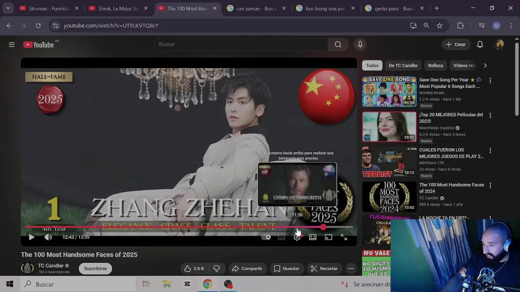Clip the video with Recortar
Viewport: 520px width, 292px height.
click(x=324, y=268)
